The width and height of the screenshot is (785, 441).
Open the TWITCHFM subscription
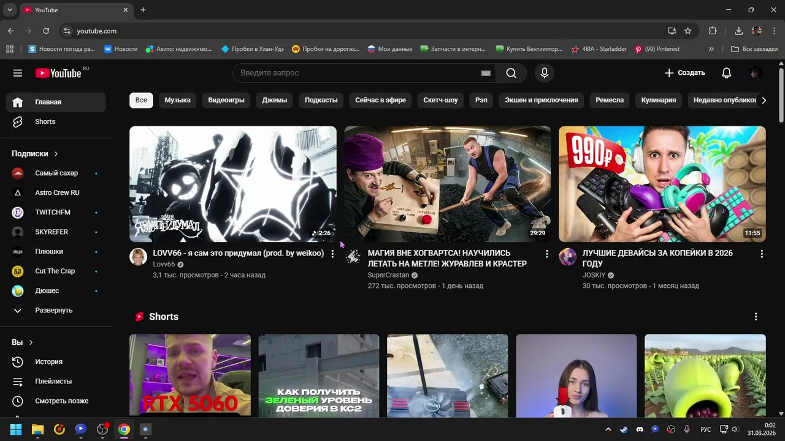(56, 213)
